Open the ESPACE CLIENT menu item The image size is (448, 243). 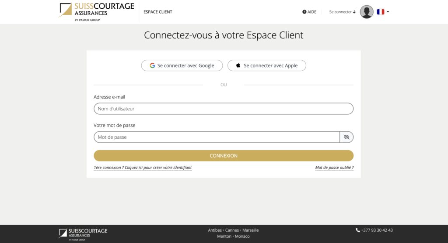click(158, 12)
